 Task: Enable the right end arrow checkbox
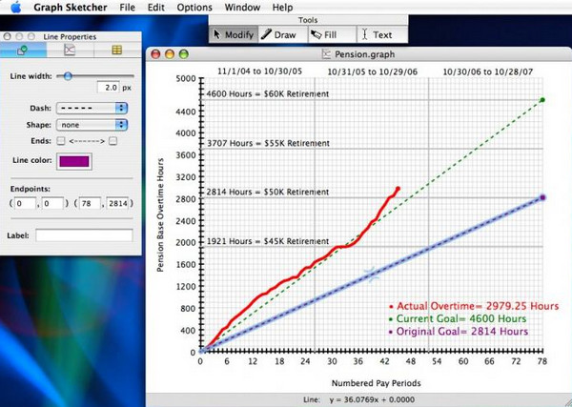pos(113,141)
